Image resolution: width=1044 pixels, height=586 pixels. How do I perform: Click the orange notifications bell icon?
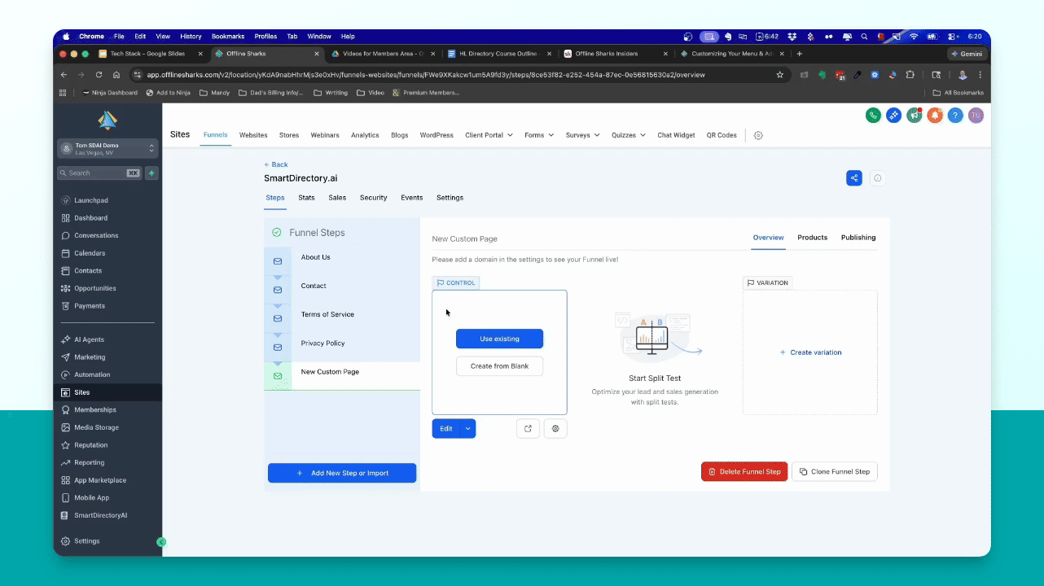pyautogui.click(x=935, y=116)
